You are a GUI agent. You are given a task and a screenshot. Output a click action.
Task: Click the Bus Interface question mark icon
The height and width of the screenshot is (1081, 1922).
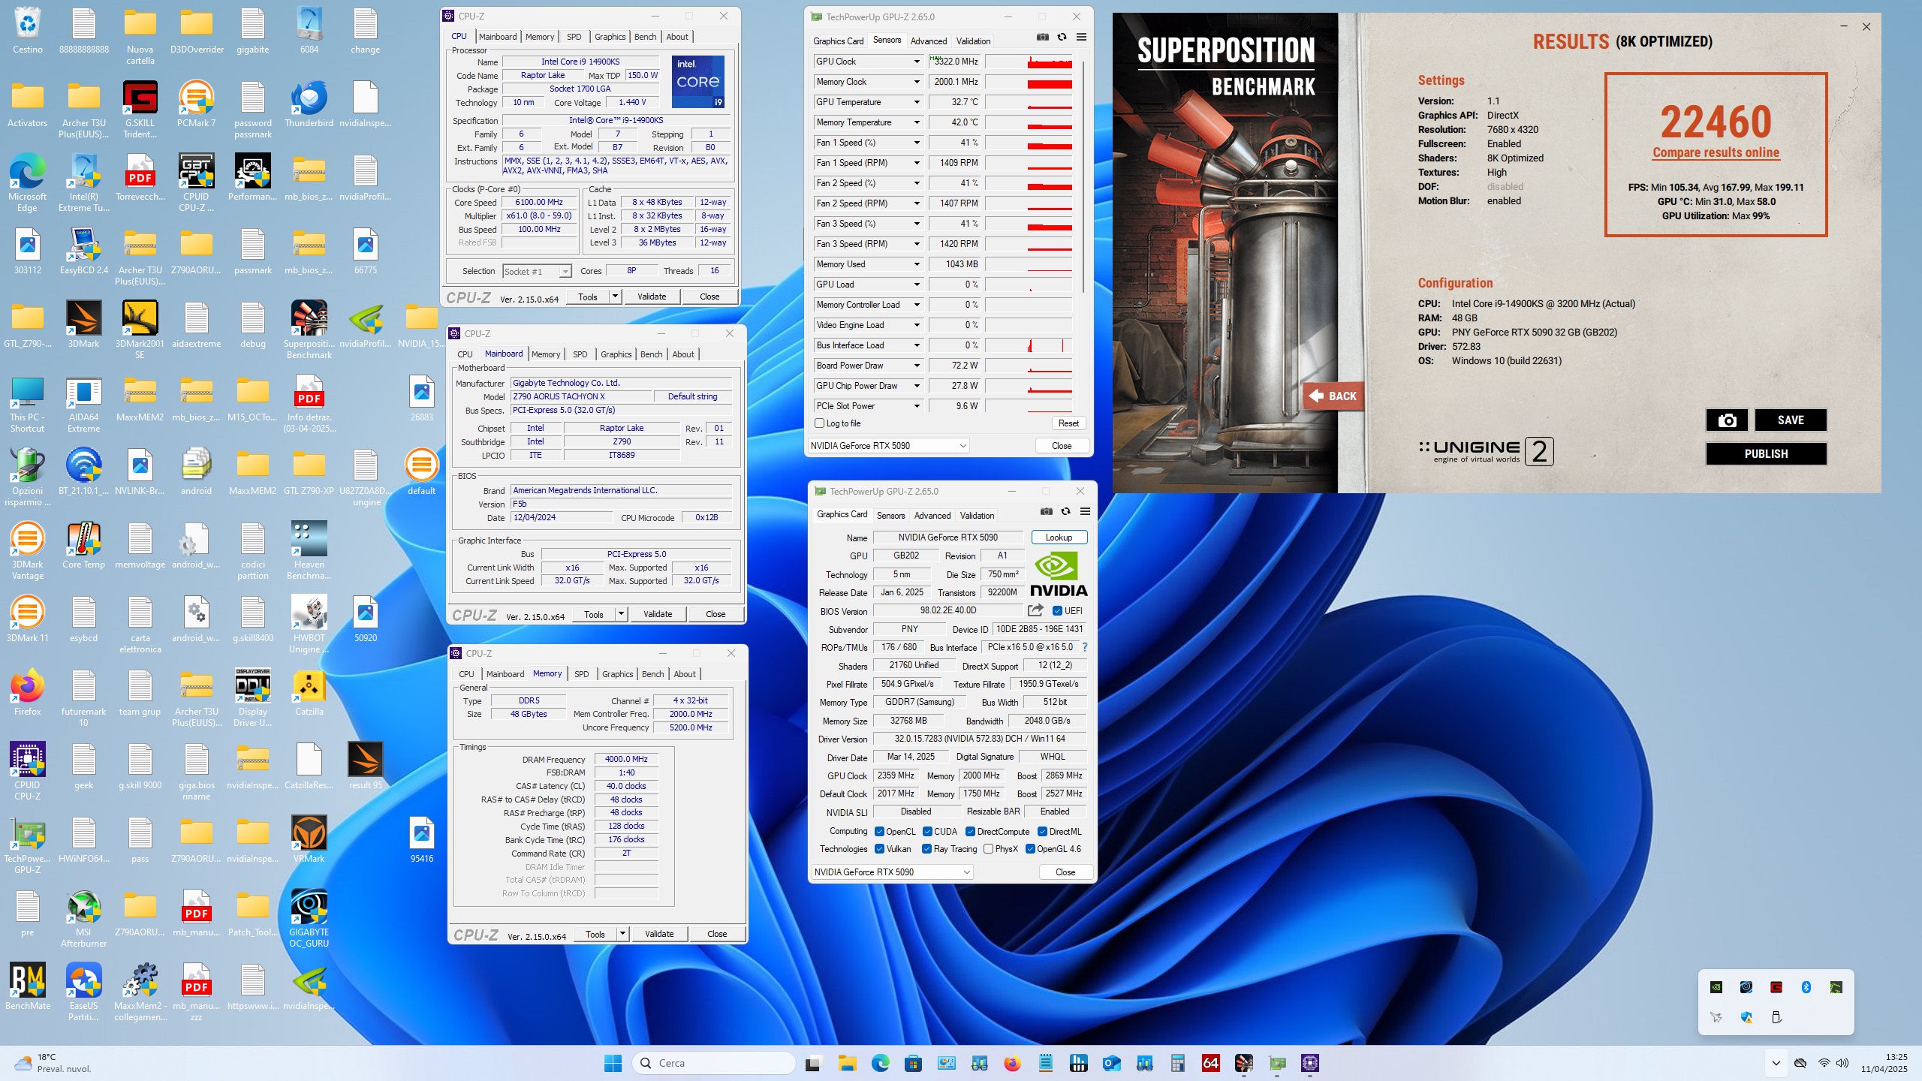1085,647
